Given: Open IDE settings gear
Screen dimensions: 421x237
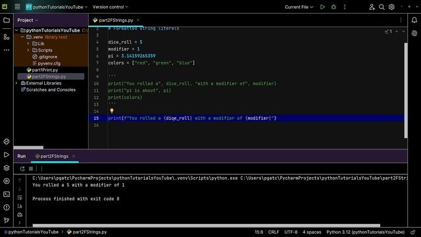Looking at the screenshot, I should 391,7.
